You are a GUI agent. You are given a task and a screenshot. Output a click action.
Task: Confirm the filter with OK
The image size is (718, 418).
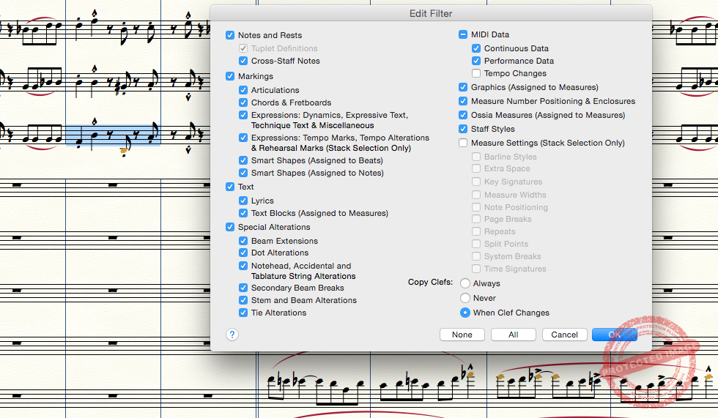pos(614,335)
